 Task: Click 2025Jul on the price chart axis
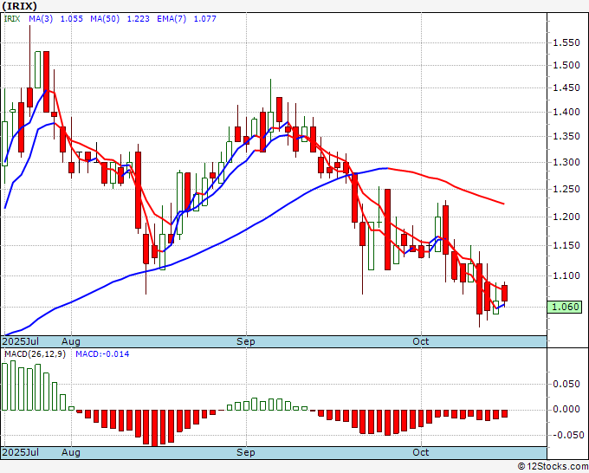pyautogui.click(x=21, y=341)
